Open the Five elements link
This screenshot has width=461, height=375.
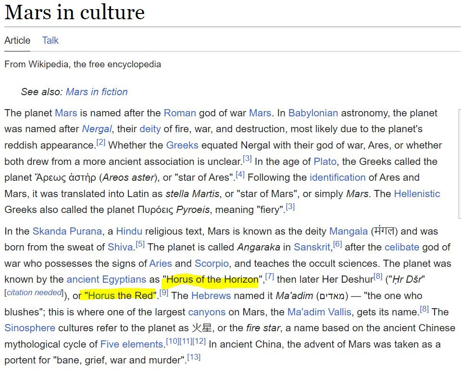[x=132, y=344]
